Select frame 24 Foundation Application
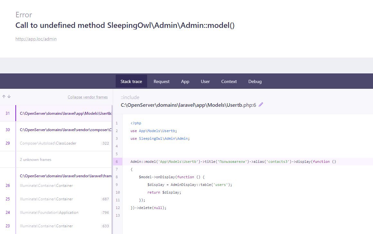This screenshot has height=234, width=373. 56,213
